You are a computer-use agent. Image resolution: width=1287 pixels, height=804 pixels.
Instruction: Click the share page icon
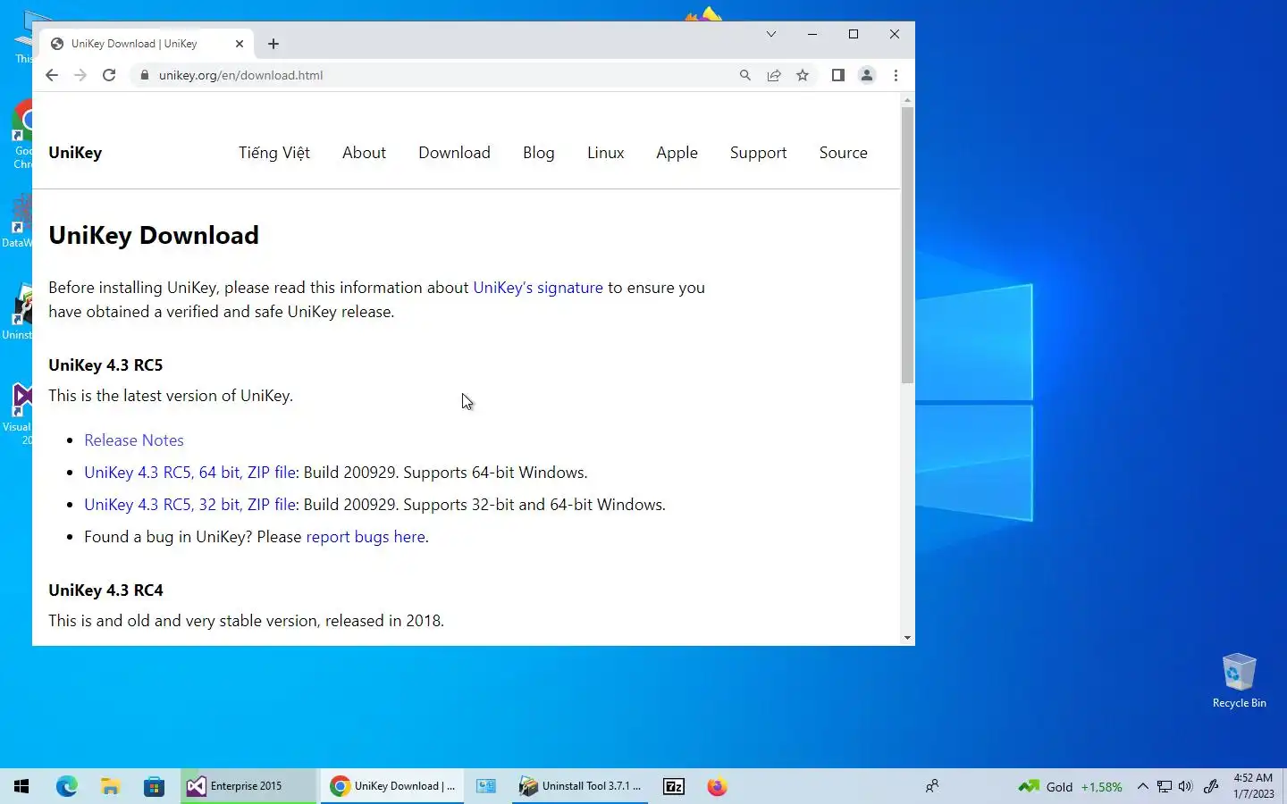774,75
